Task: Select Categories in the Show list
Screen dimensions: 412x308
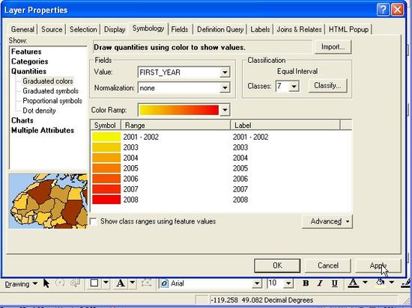Action: tap(30, 61)
